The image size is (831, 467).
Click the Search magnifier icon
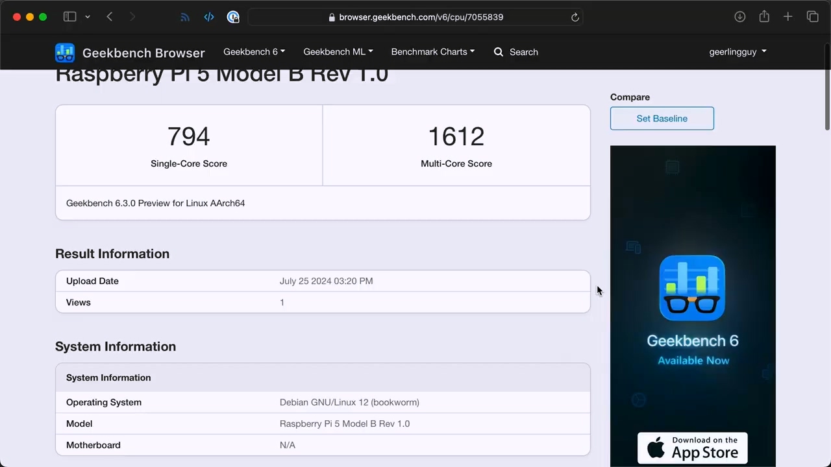[x=499, y=52]
